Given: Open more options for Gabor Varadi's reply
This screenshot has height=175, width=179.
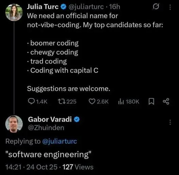Looking at the screenshot, I should pos(170,122).
